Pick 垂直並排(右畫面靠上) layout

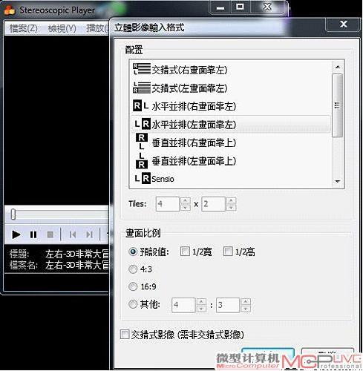[230, 142]
